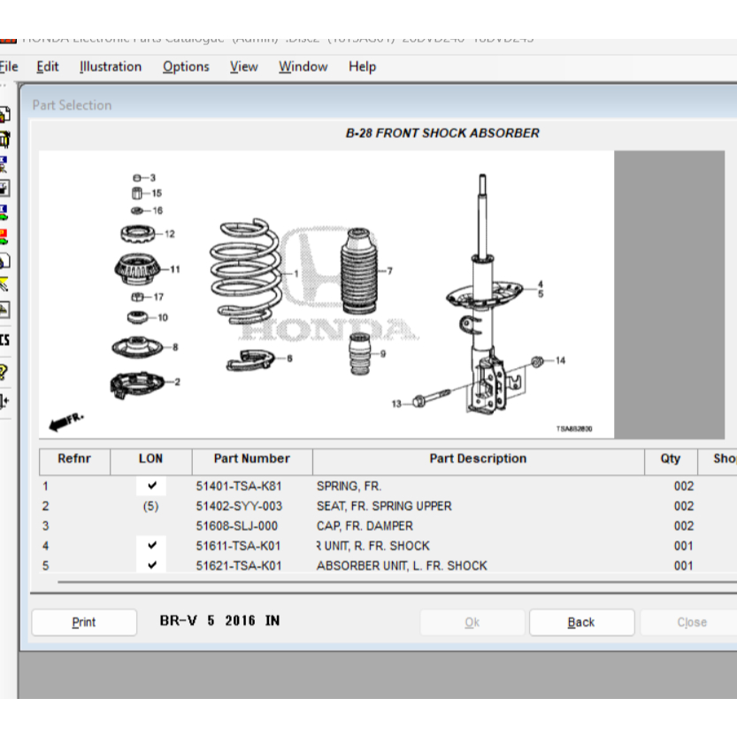Click the yellow question mark help icon
This screenshot has height=737, width=737.
pyautogui.click(x=4, y=371)
